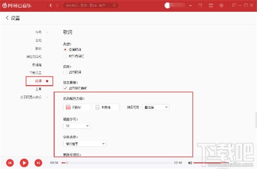Click the NetEase Cloud Music logo
The width and height of the screenshot is (257, 169).
(x=17, y=6)
